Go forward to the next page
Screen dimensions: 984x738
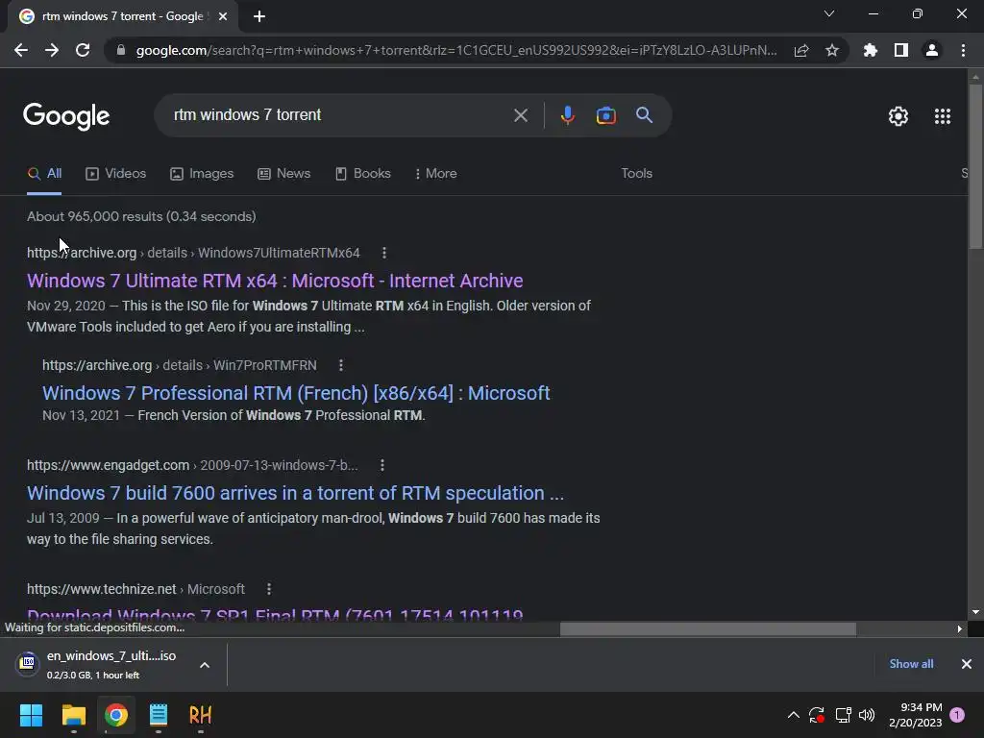pos(52,50)
